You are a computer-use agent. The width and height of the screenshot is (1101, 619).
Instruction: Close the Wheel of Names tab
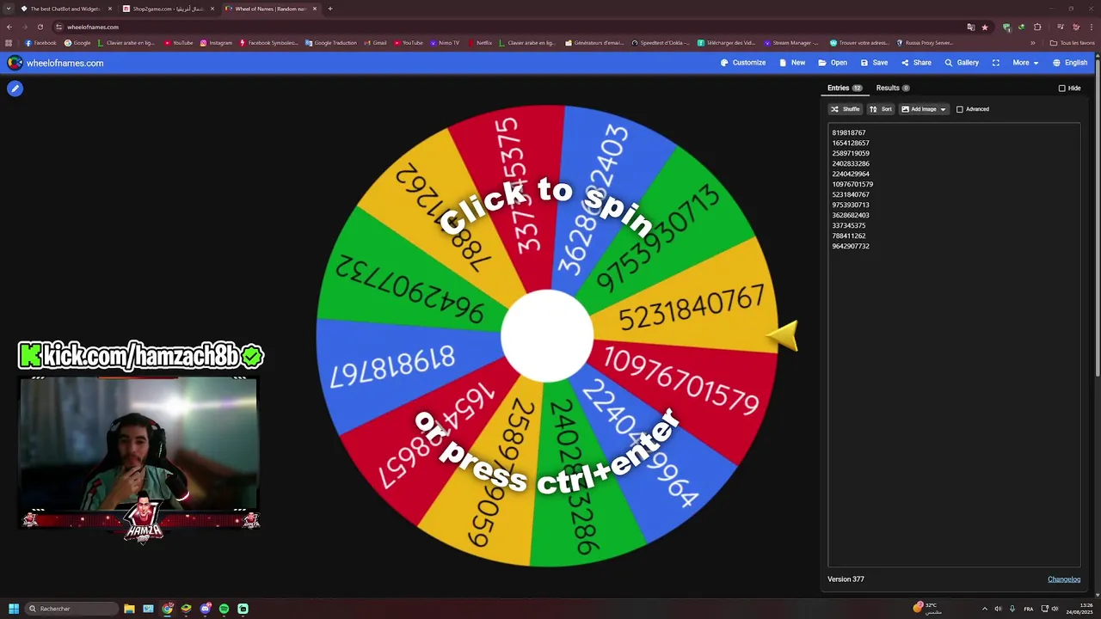315,9
